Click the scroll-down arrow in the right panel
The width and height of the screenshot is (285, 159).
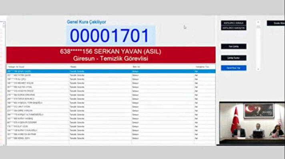pyautogui.click(x=258, y=69)
